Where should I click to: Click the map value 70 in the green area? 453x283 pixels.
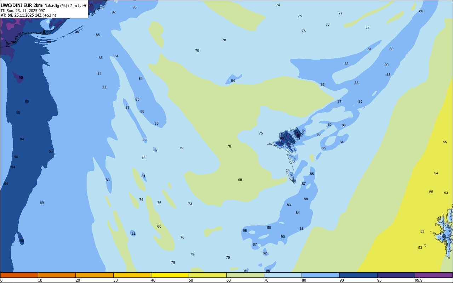pyautogui.click(x=229, y=146)
